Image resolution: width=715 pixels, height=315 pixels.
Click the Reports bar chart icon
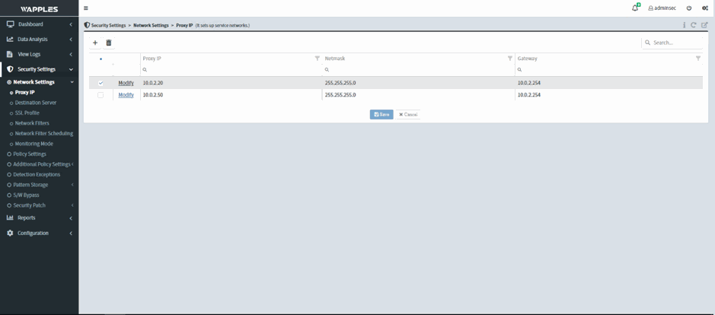pos(10,218)
